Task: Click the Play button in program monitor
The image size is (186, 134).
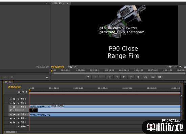Action: tap(123, 77)
